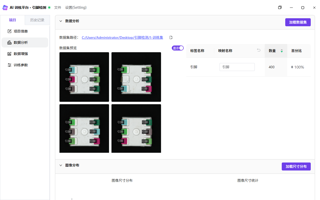Click the green status dot beside the title
This screenshot has height=200, width=320.
pyautogui.click(x=49, y=7)
